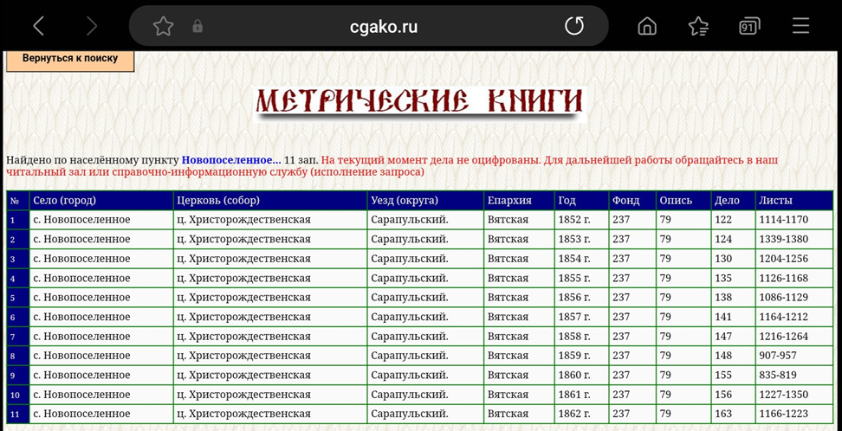Click the Метрические книги title banner
This screenshot has height=431, width=842.
point(420,102)
